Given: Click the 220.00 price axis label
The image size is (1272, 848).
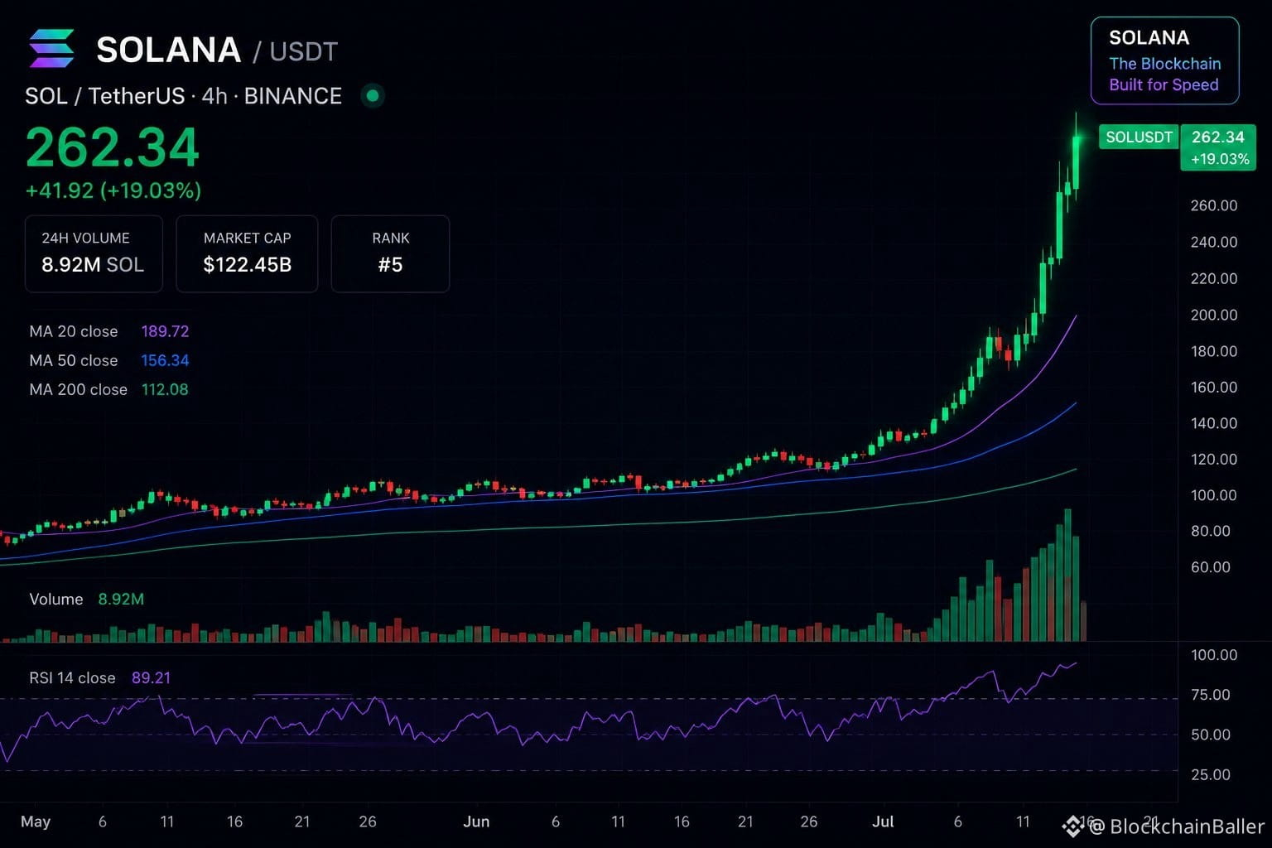Looking at the screenshot, I should click(x=1213, y=278).
